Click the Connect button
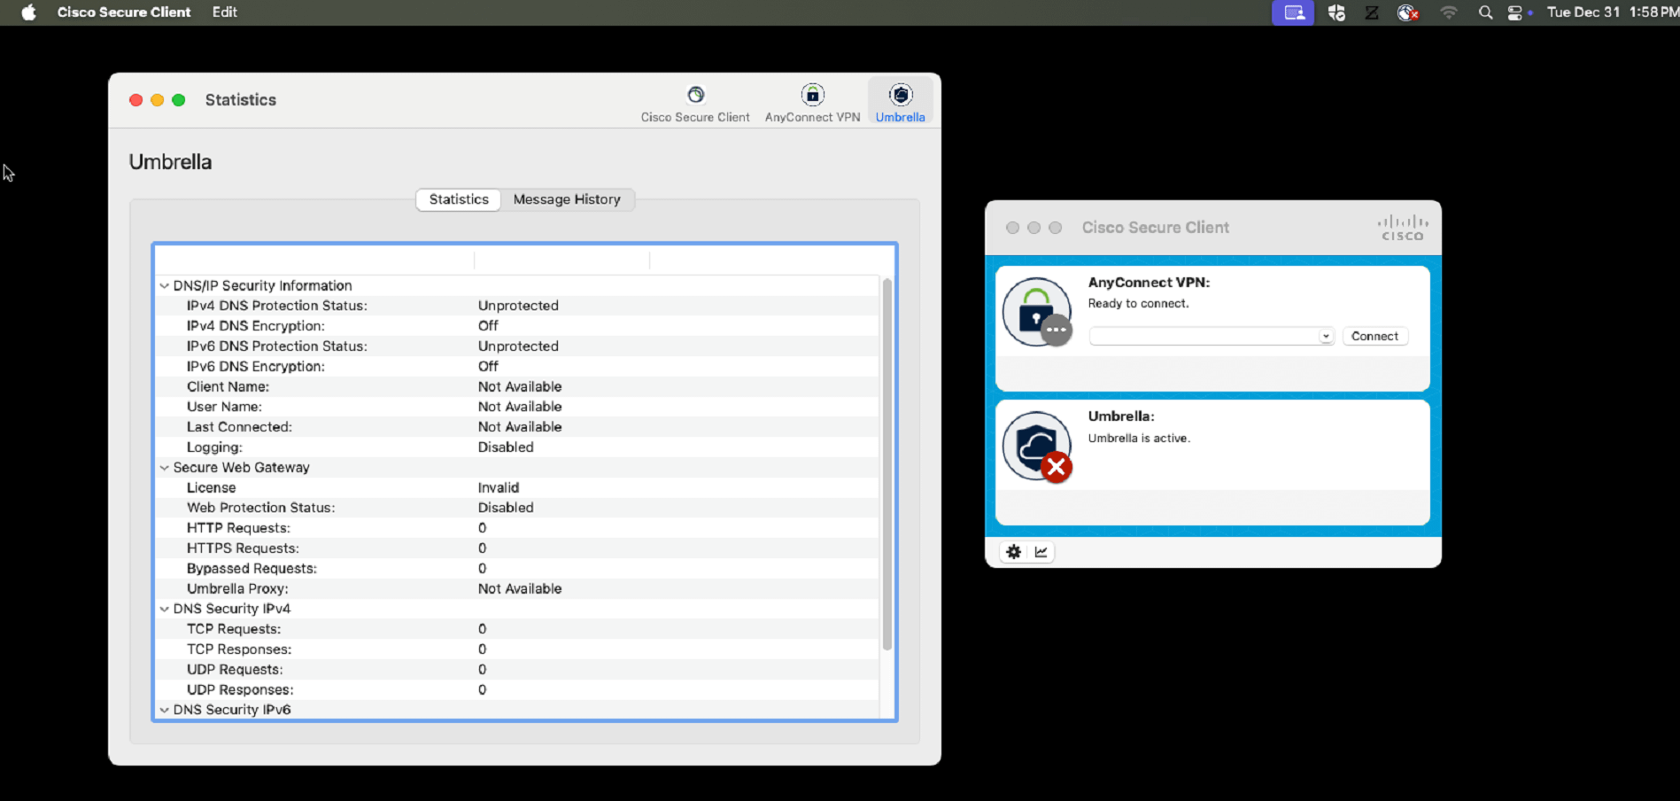1680x801 pixels. pyautogui.click(x=1374, y=337)
